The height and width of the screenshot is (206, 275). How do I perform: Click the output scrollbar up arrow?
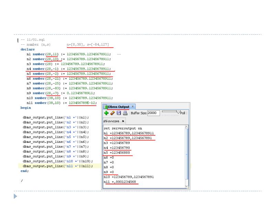[187, 127]
